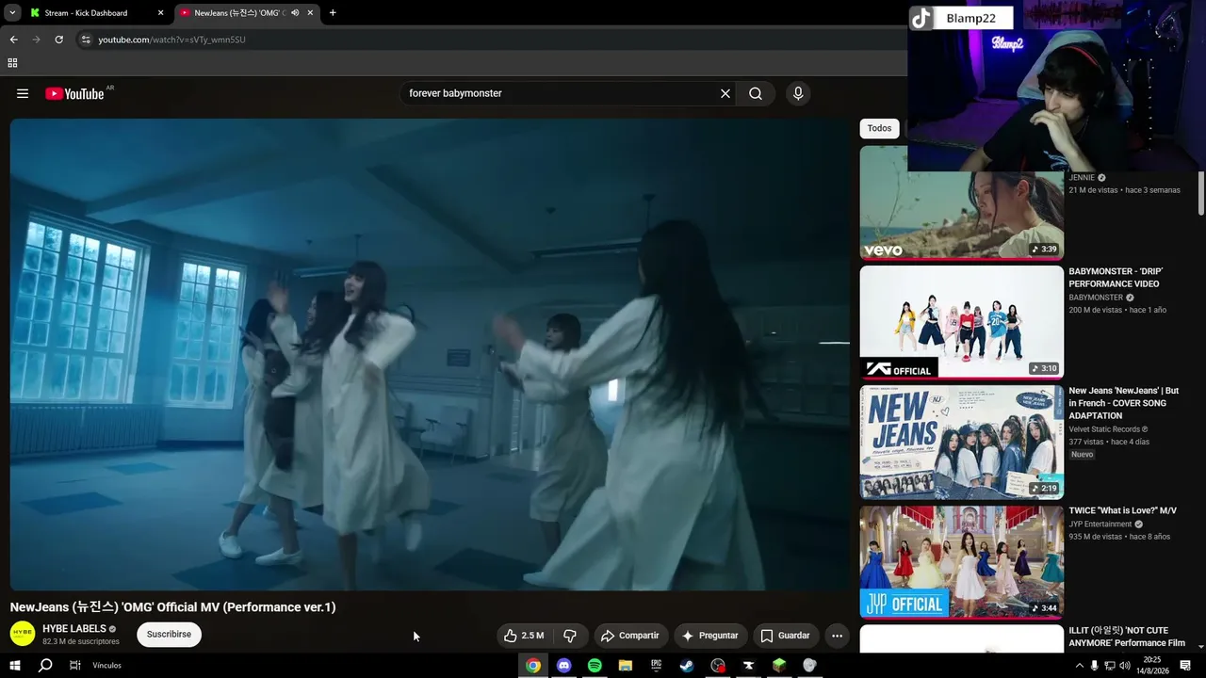Image resolution: width=1206 pixels, height=678 pixels.
Task: Open more actions three-dot menu
Action: pyautogui.click(x=837, y=636)
